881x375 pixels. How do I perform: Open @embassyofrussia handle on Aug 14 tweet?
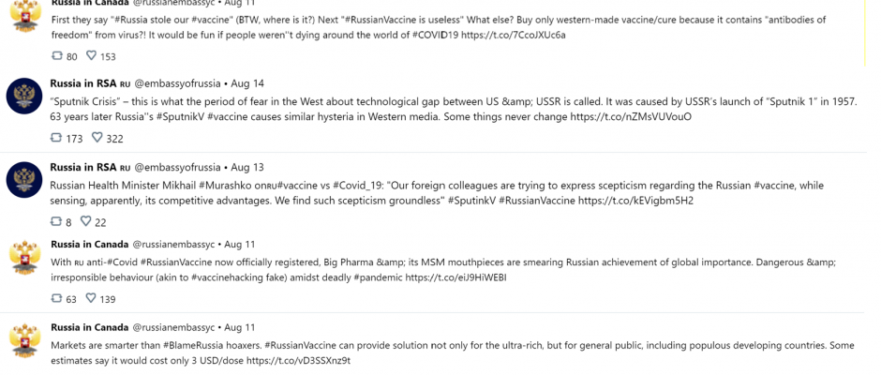177,83
